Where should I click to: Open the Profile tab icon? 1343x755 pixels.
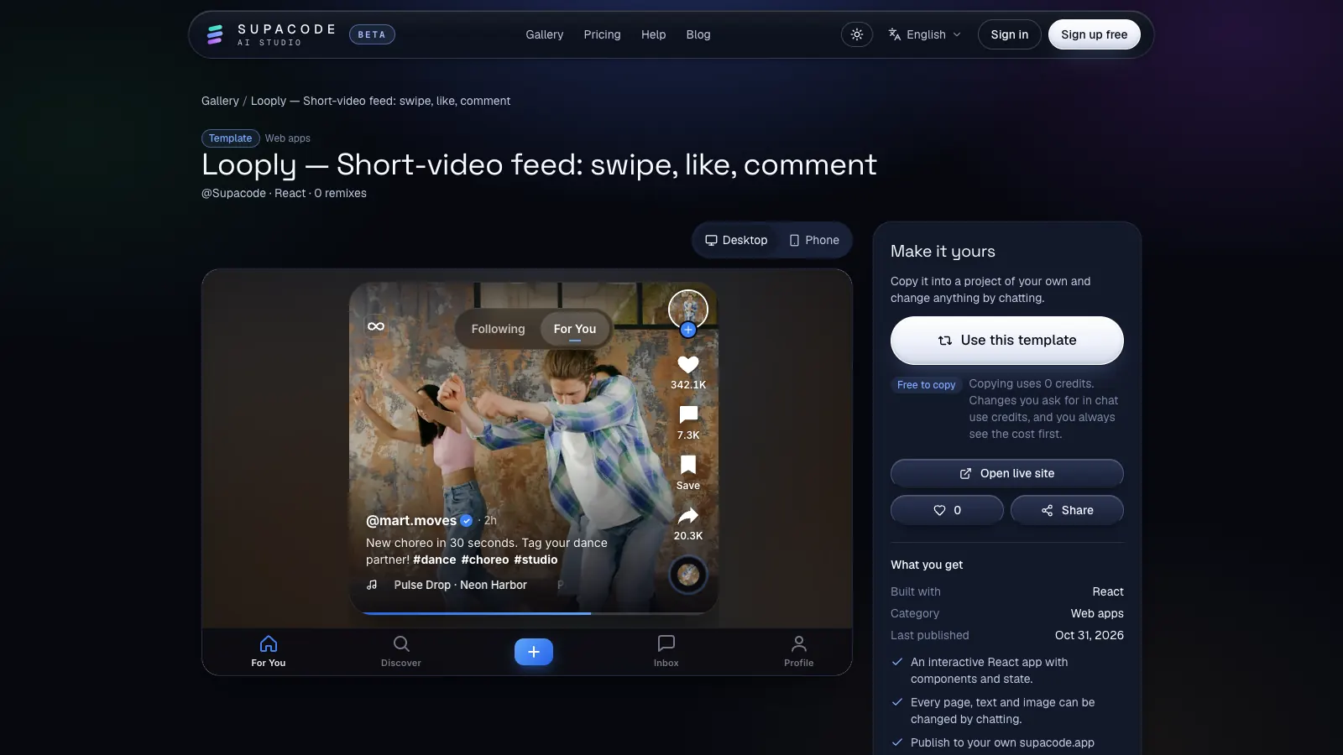coord(799,644)
